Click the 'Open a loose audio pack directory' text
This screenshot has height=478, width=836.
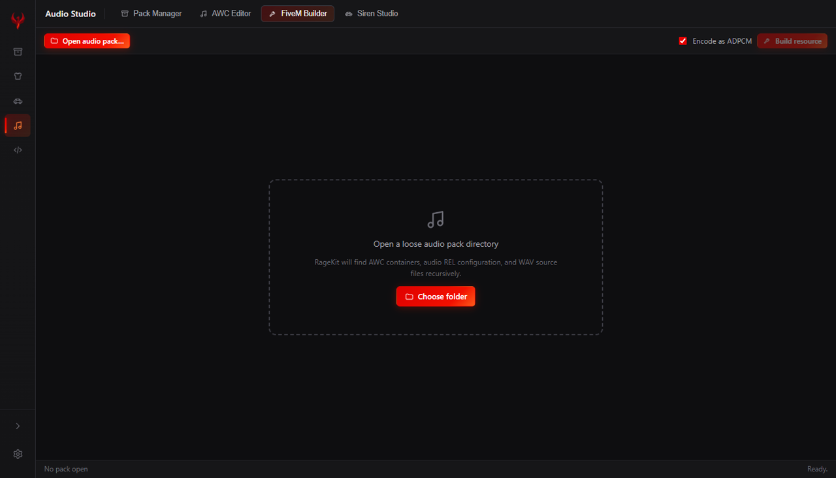[436, 244]
